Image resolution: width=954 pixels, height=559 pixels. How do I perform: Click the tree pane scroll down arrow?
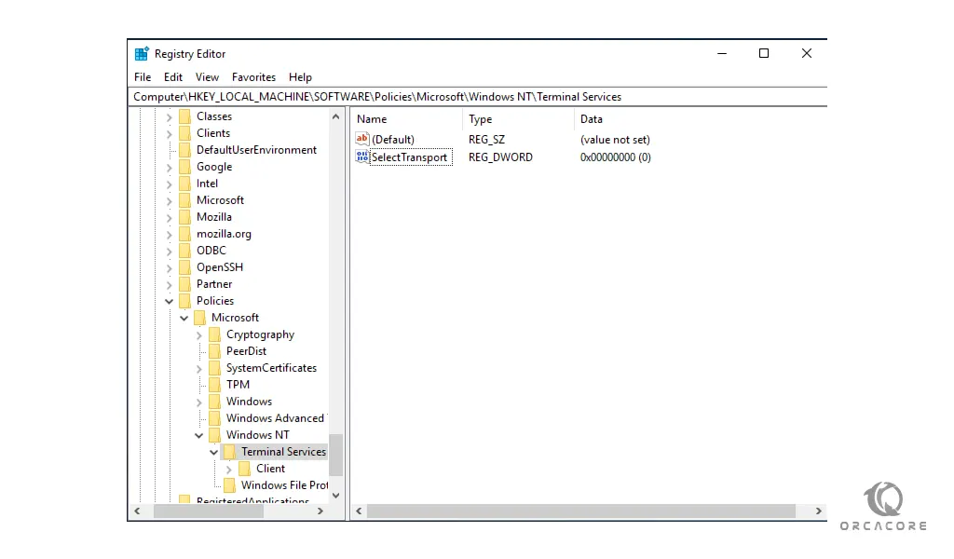(335, 496)
